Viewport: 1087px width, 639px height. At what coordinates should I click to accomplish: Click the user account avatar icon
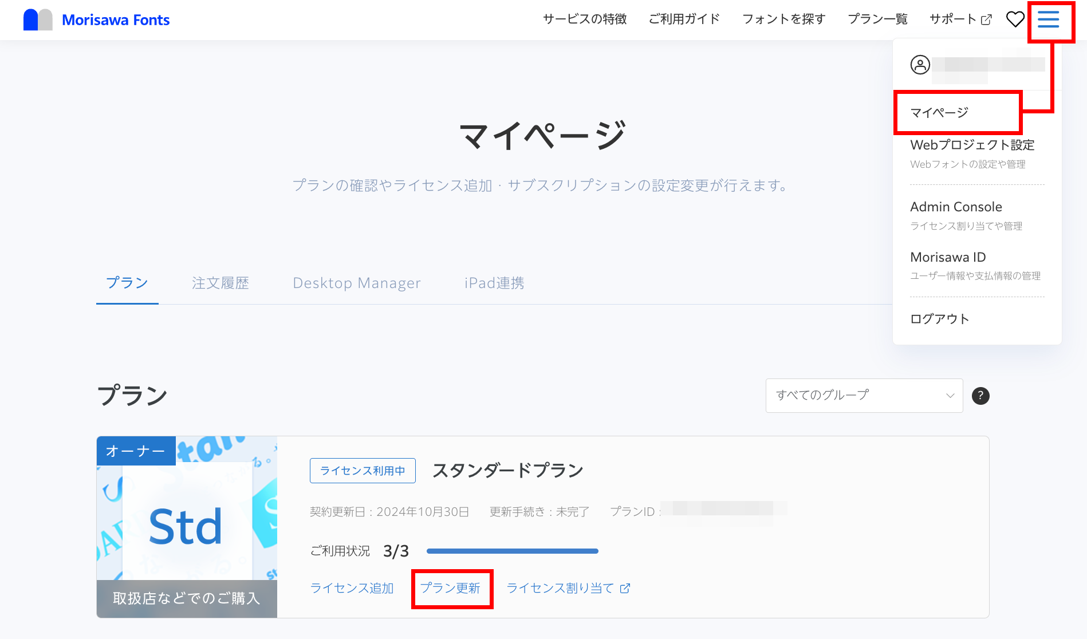(x=920, y=65)
